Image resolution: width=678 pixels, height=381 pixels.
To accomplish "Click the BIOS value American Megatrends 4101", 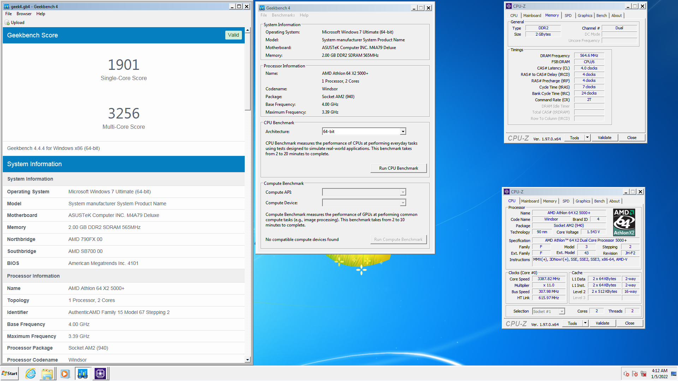I will click(x=103, y=263).
